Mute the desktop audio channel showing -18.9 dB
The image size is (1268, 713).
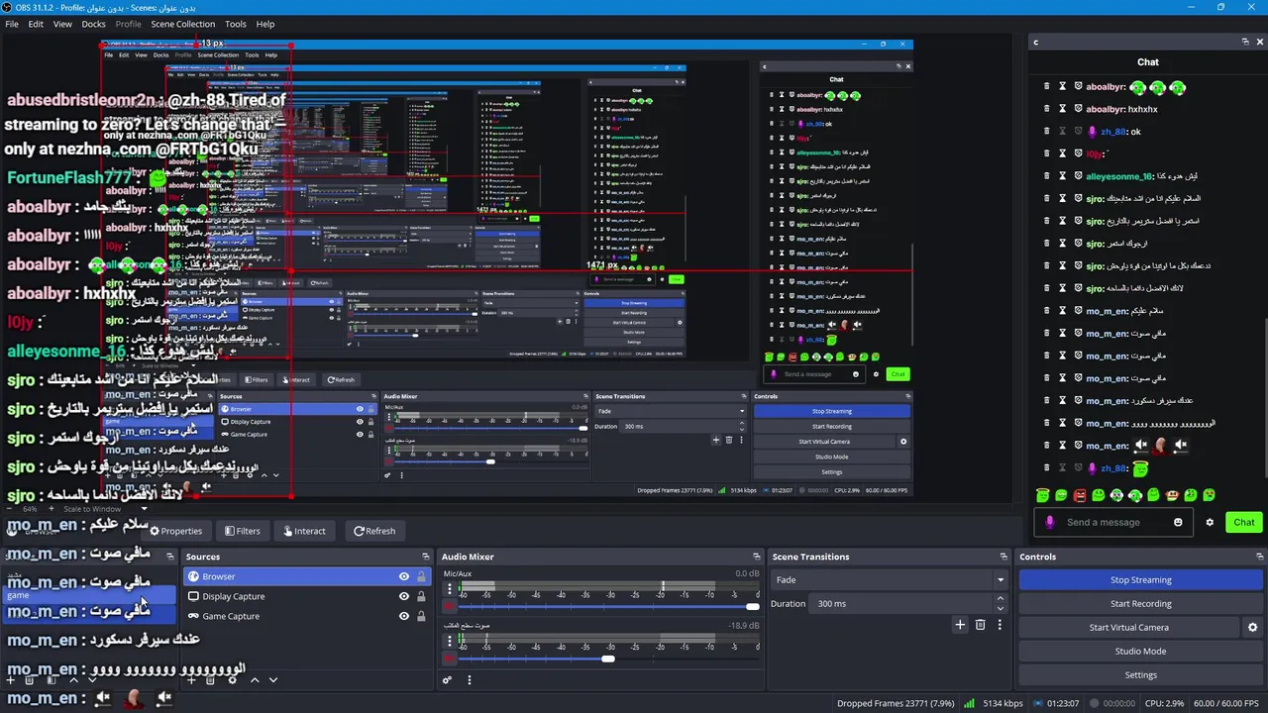[449, 659]
